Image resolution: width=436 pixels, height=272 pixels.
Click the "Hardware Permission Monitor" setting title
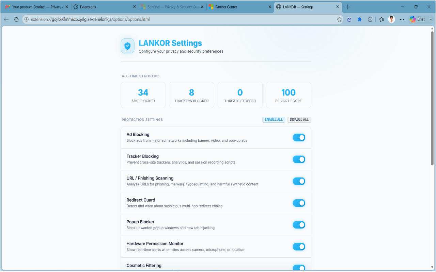click(x=155, y=243)
